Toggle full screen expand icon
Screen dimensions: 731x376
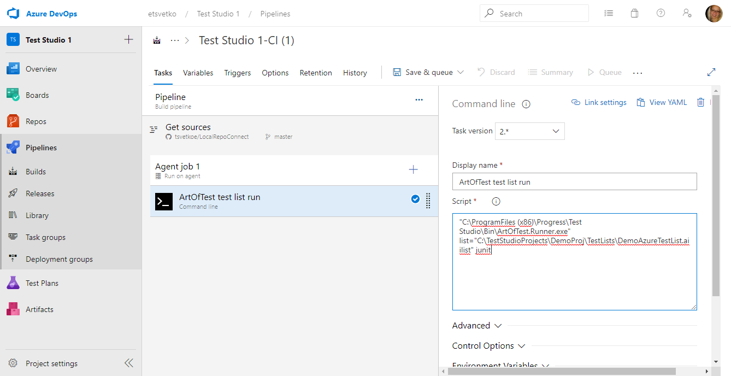[711, 72]
